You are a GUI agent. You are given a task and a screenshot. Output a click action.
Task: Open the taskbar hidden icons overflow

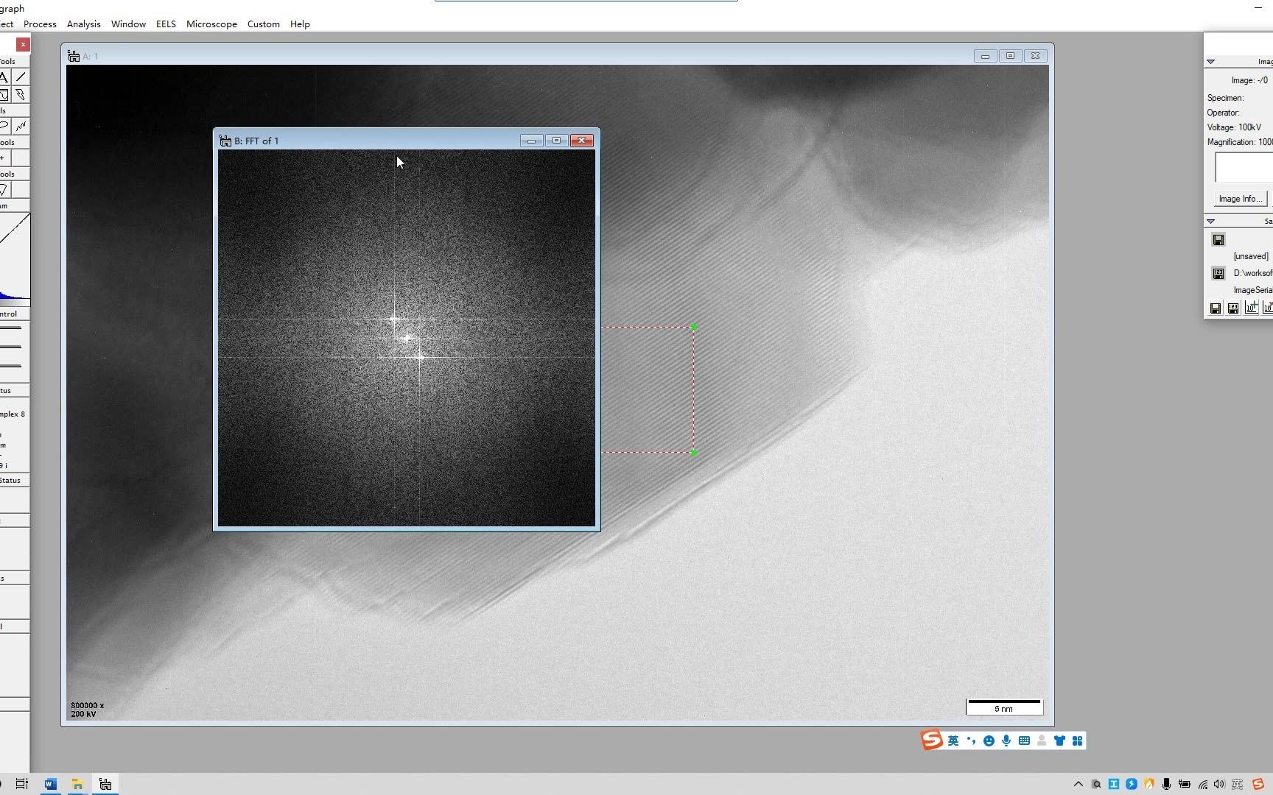pyautogui.click(x=1077, y=785)
